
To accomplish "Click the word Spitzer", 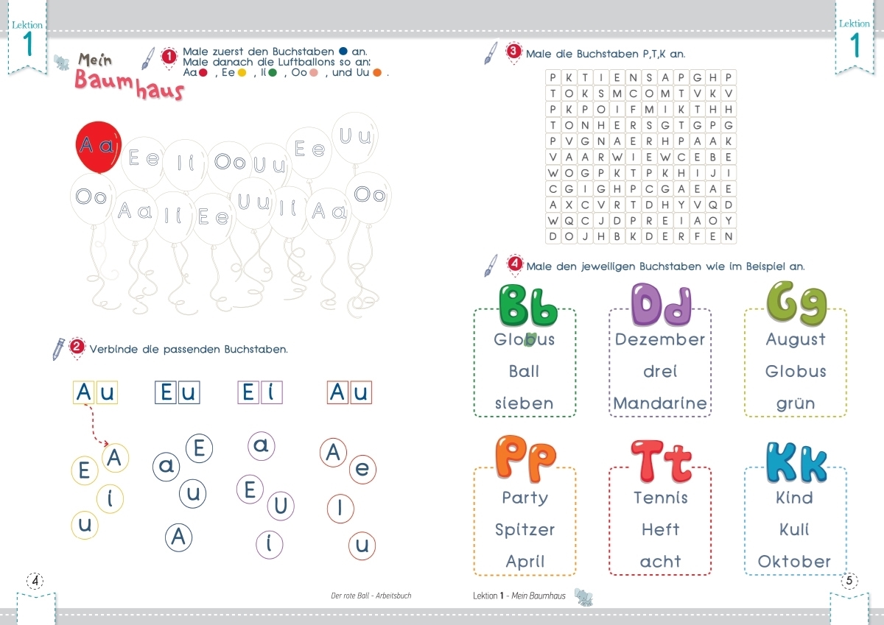I will tap(525, 530).
